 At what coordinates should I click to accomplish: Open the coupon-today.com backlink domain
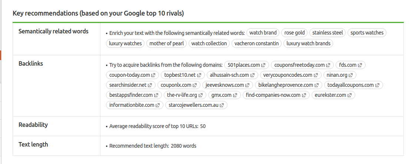[130, 75]
